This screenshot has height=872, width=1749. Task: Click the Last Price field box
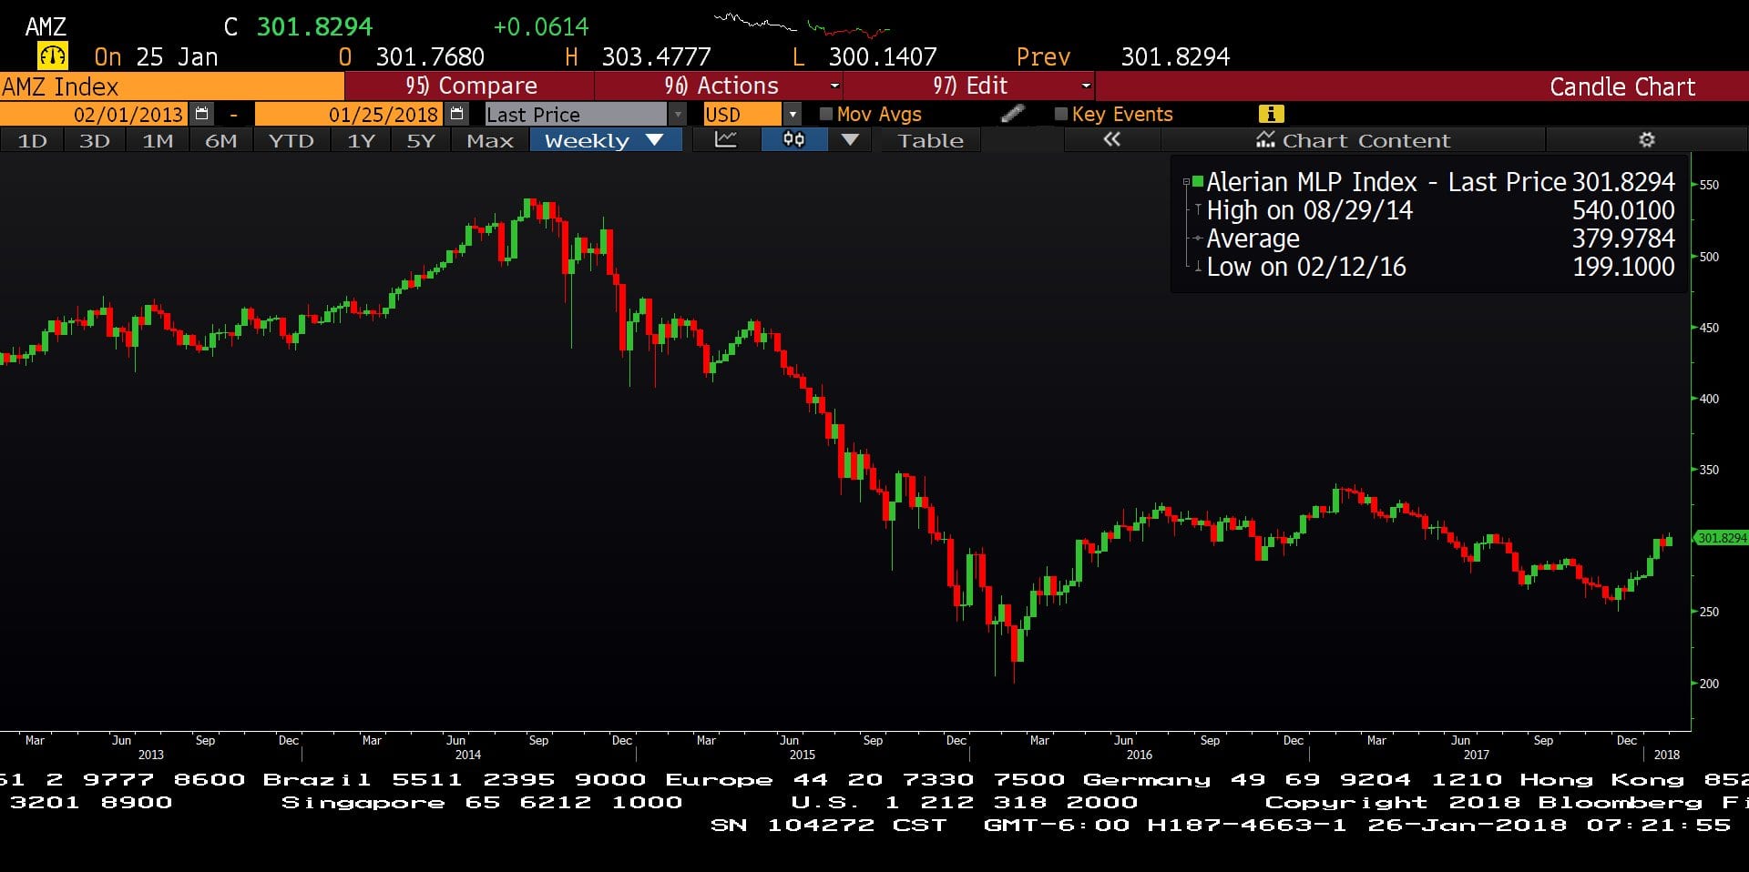pyautogui.click(x=576, y=115)
